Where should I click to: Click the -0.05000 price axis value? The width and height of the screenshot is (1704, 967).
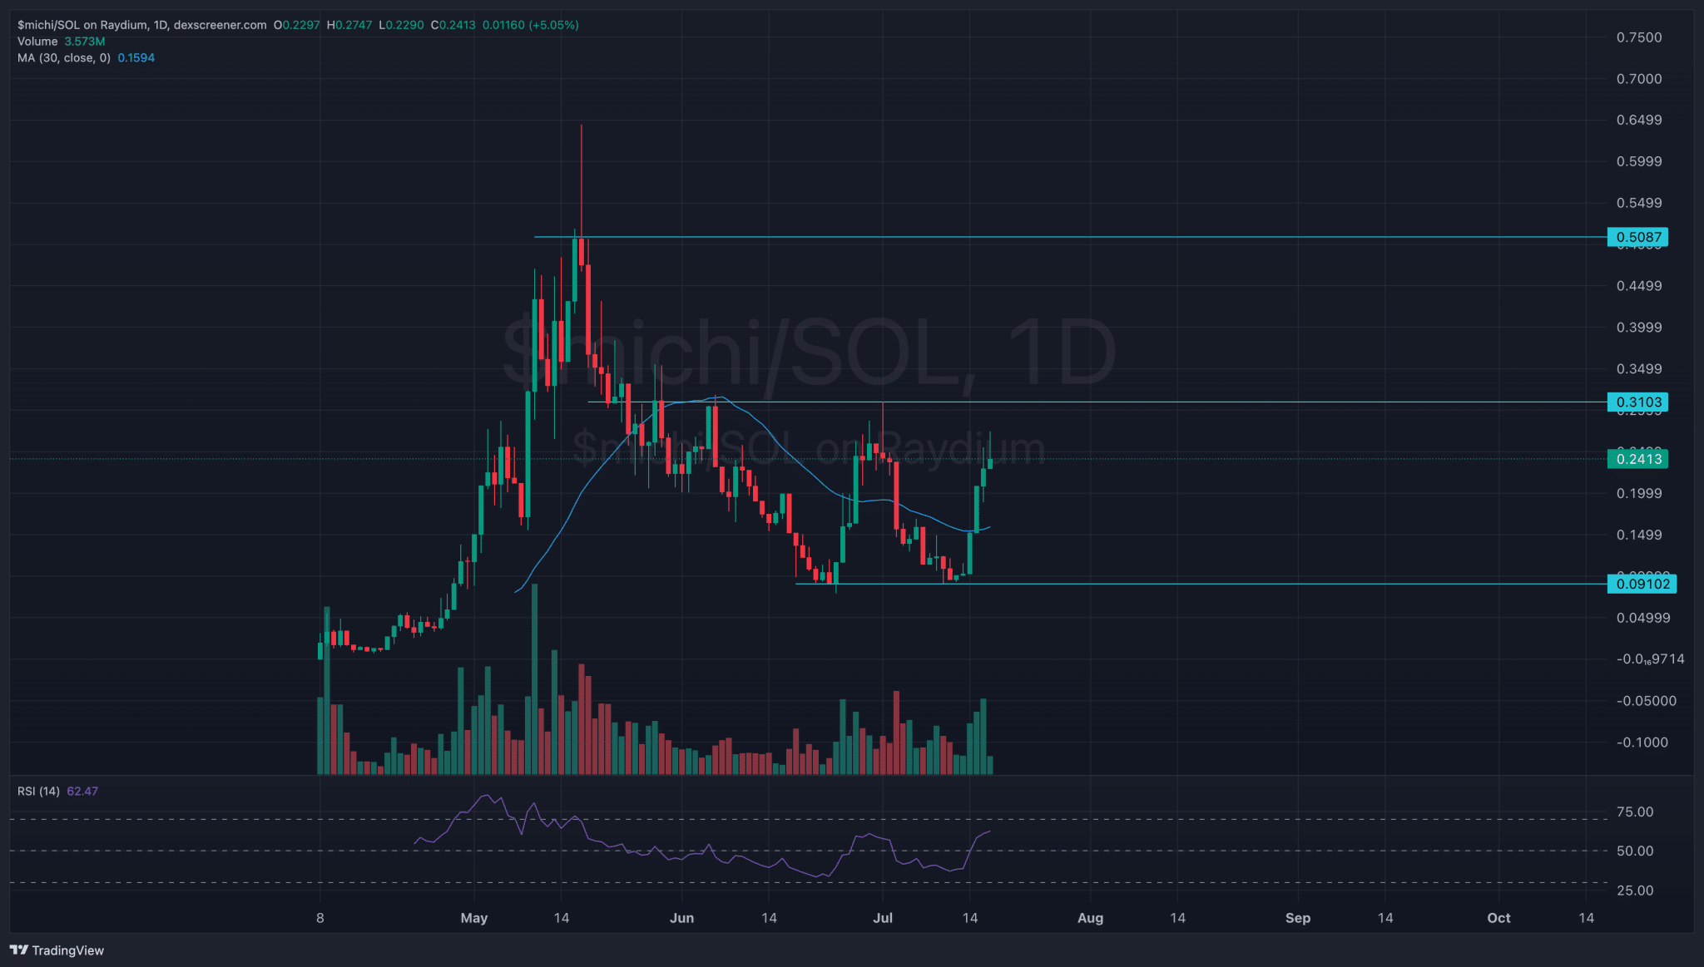[1647, 701]
